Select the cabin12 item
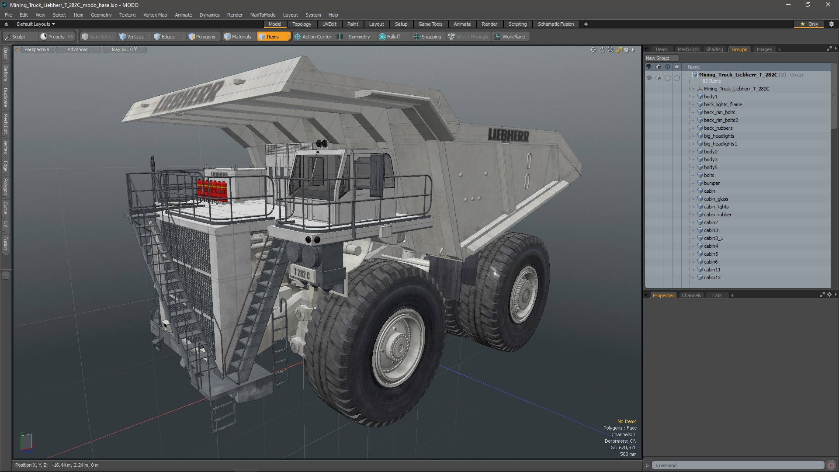839x472 pixels. 712,278
